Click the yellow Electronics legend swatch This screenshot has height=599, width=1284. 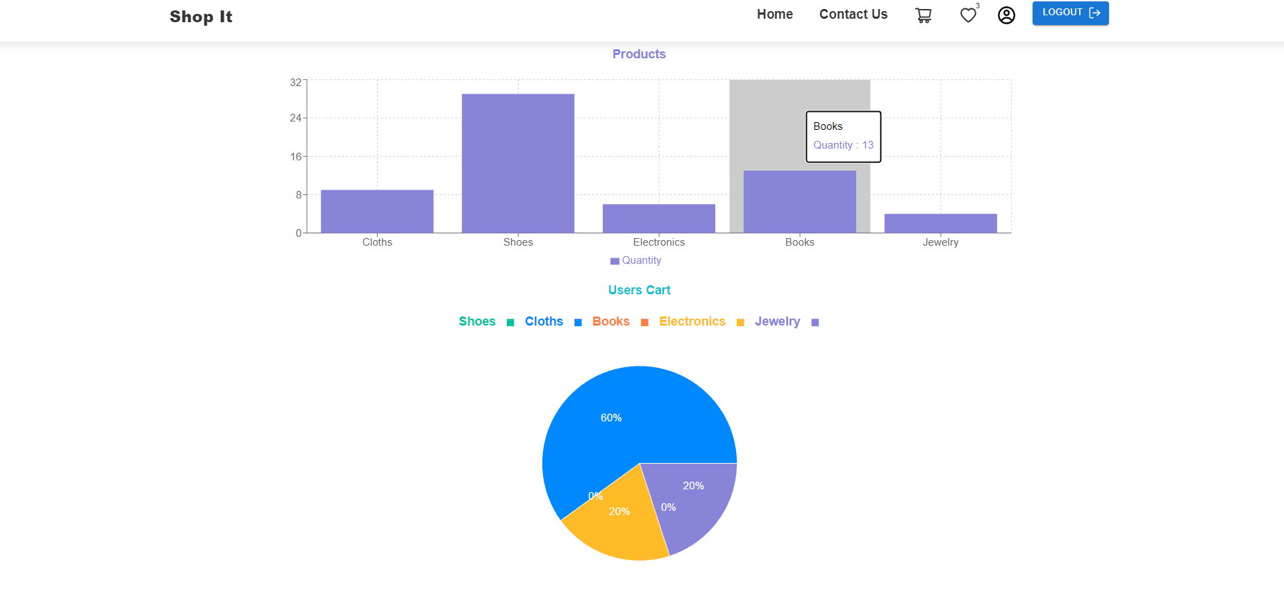(740, 323)
